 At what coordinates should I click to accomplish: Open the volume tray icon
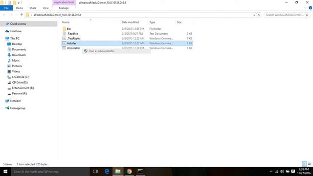(282, 172)
